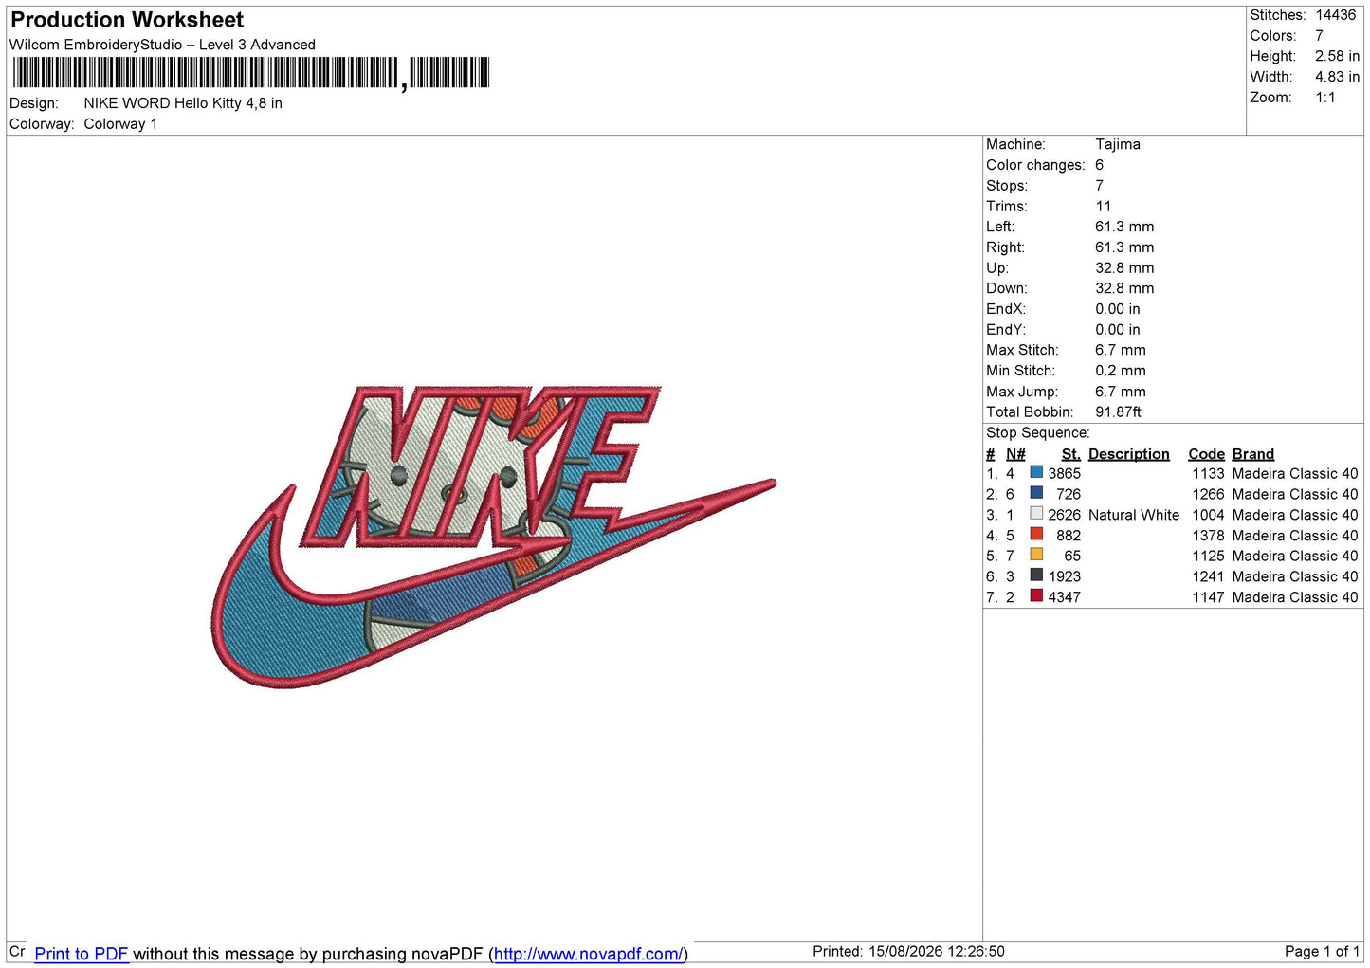
Task: Click the barcode under the worksheet title
Action: (x=251, y=73)
